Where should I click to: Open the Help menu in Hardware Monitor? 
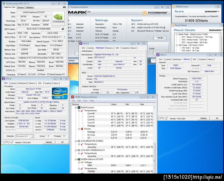tap(92, 101)
